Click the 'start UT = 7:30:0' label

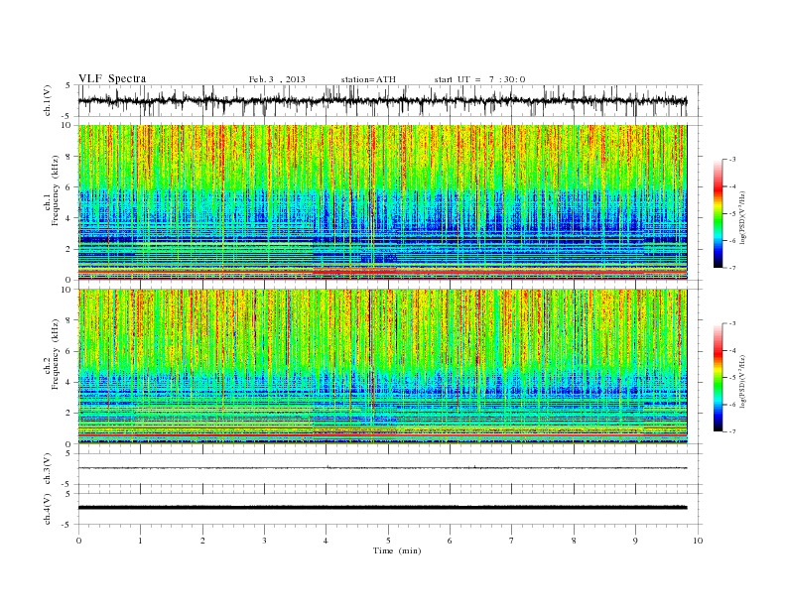coord(479,79)
